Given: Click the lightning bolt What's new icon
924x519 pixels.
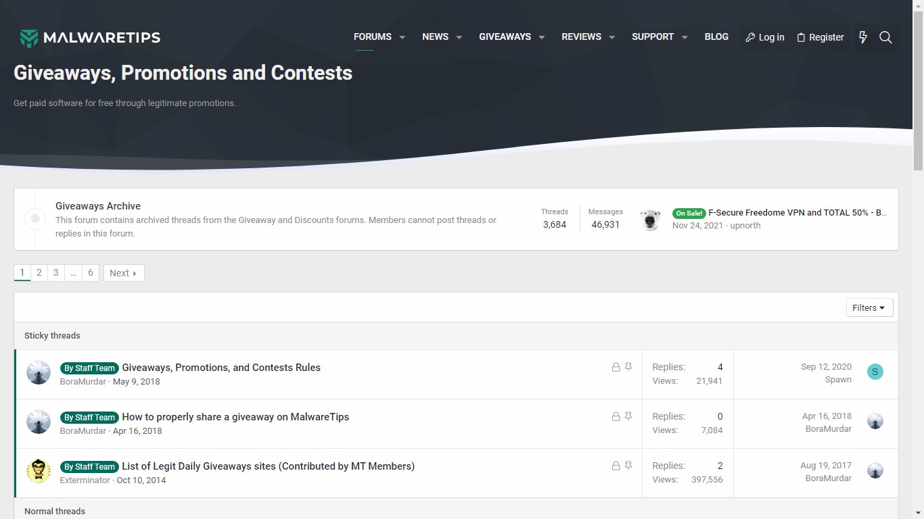Looking at the screenshot, I should click(863, 37).
